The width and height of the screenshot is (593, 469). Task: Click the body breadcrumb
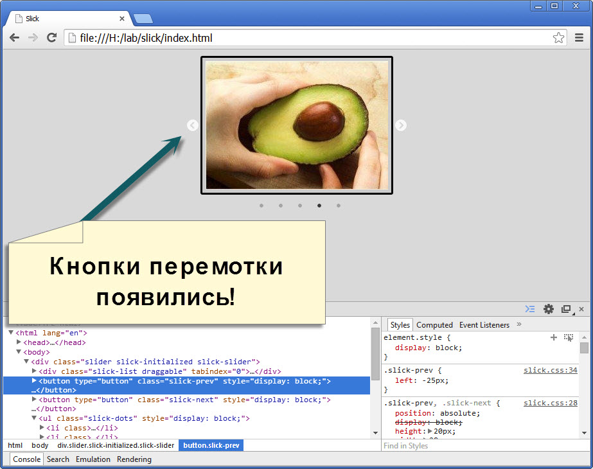tap(40, 445)
